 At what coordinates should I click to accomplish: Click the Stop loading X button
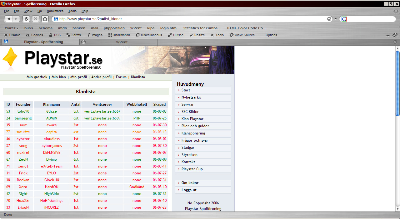pos(36,19)
